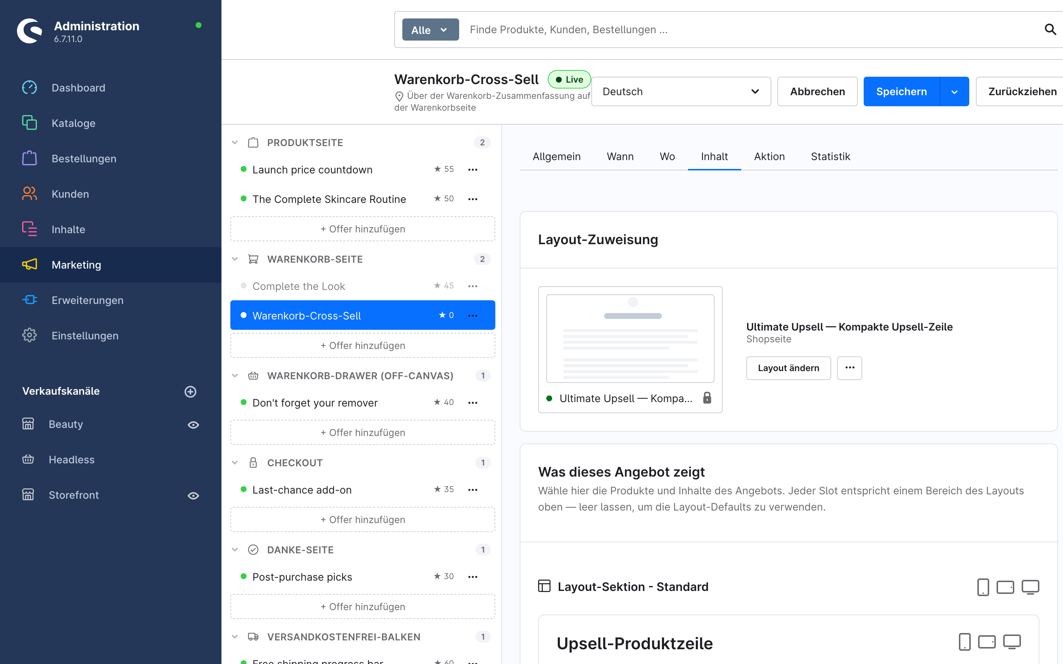
Task: Select desktop view for Upsell-Produktzeile
Action: tap(1012, 641)
